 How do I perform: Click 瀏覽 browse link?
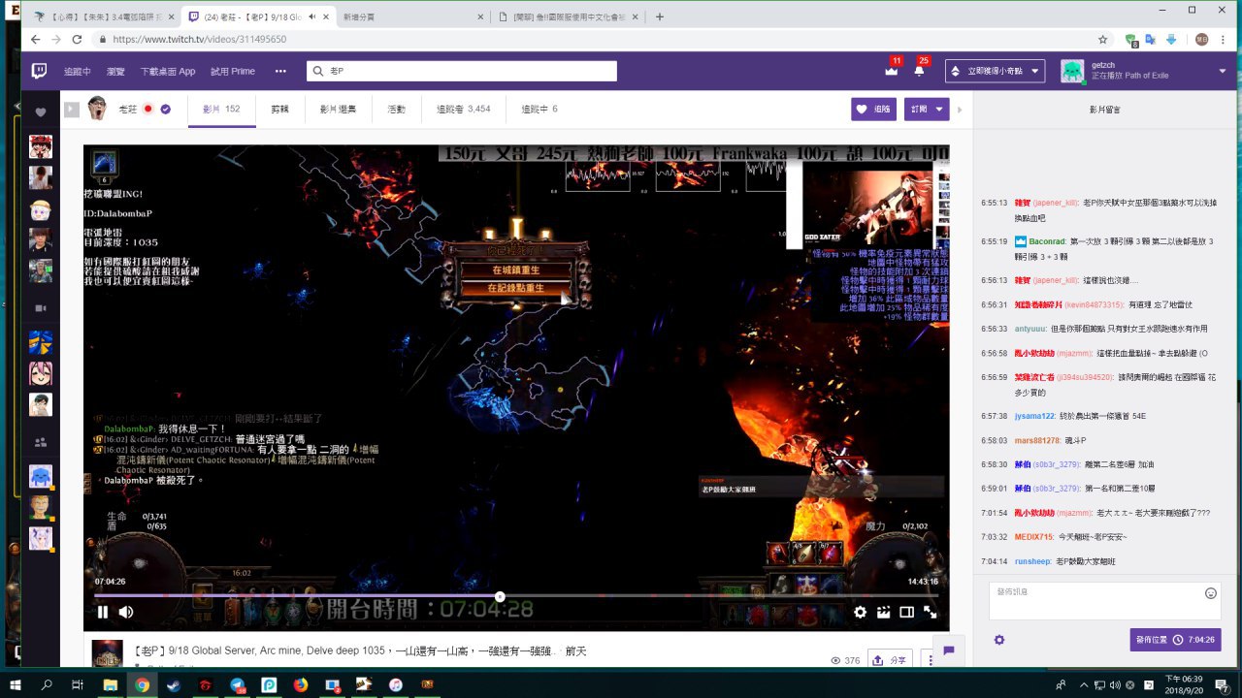115,71
